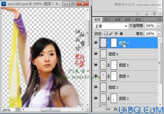Select 图层 4 layer mask thumbnail
This screenshot has width=164, height=114.
pos(114,76)
